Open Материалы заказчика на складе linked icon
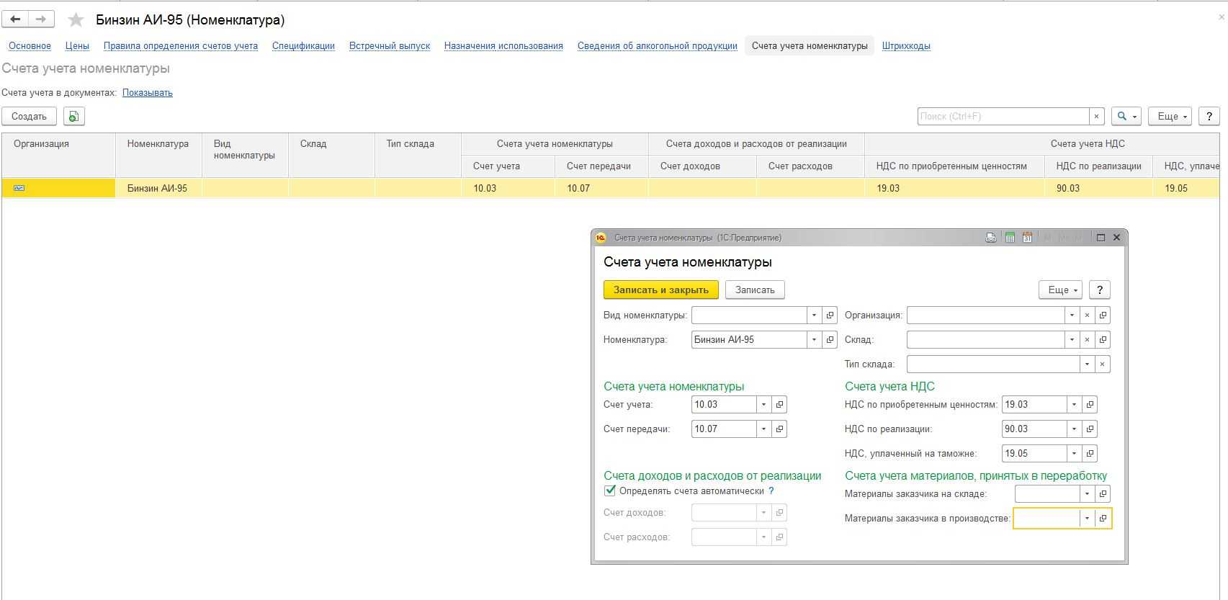The height and width of the screenshot is (600, 1228). point(1103,493)
